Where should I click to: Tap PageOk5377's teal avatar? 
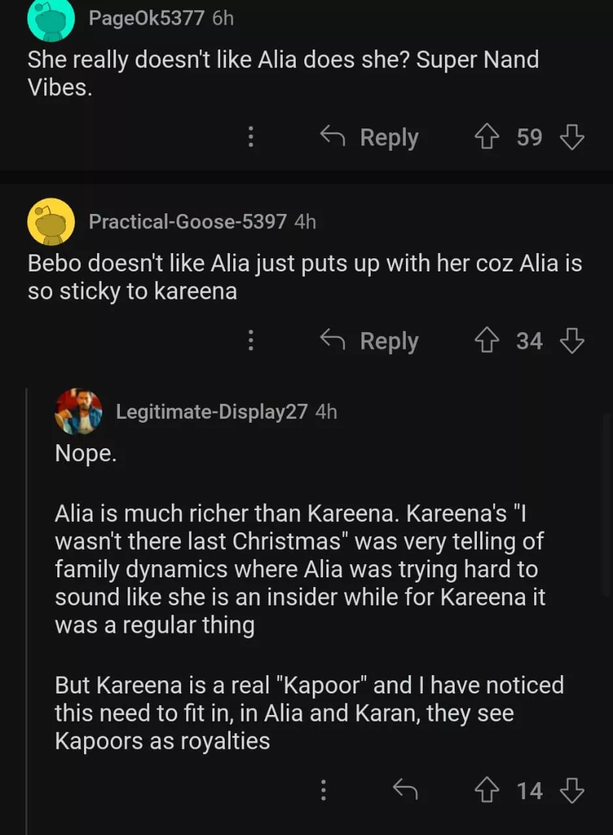[x=51, y=20]
